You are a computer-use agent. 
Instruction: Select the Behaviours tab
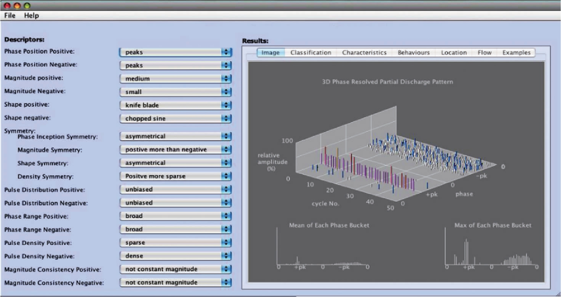414,53
